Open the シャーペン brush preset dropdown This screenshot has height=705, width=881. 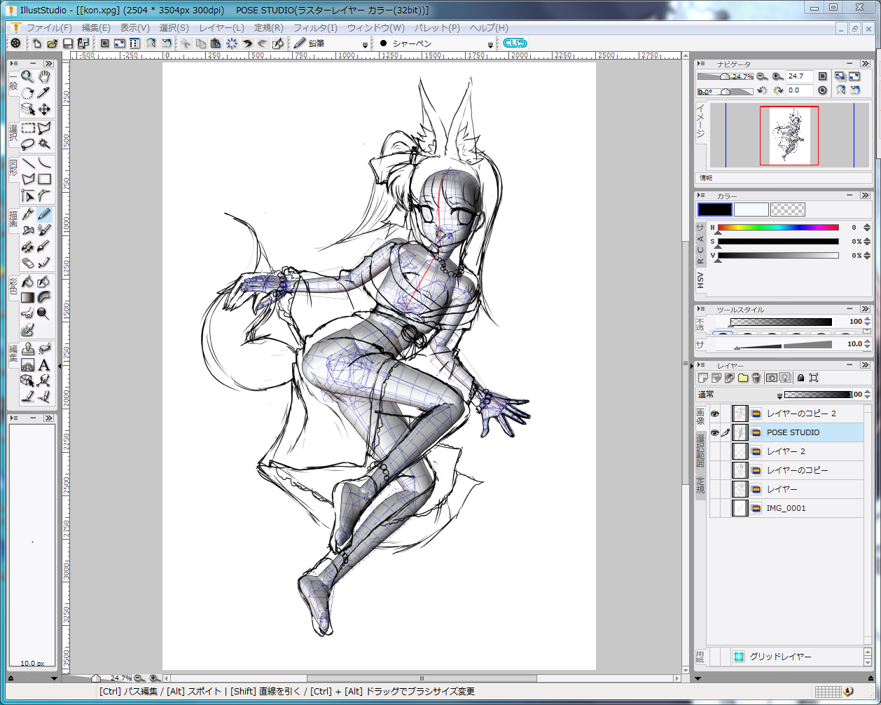pos(490,44)
